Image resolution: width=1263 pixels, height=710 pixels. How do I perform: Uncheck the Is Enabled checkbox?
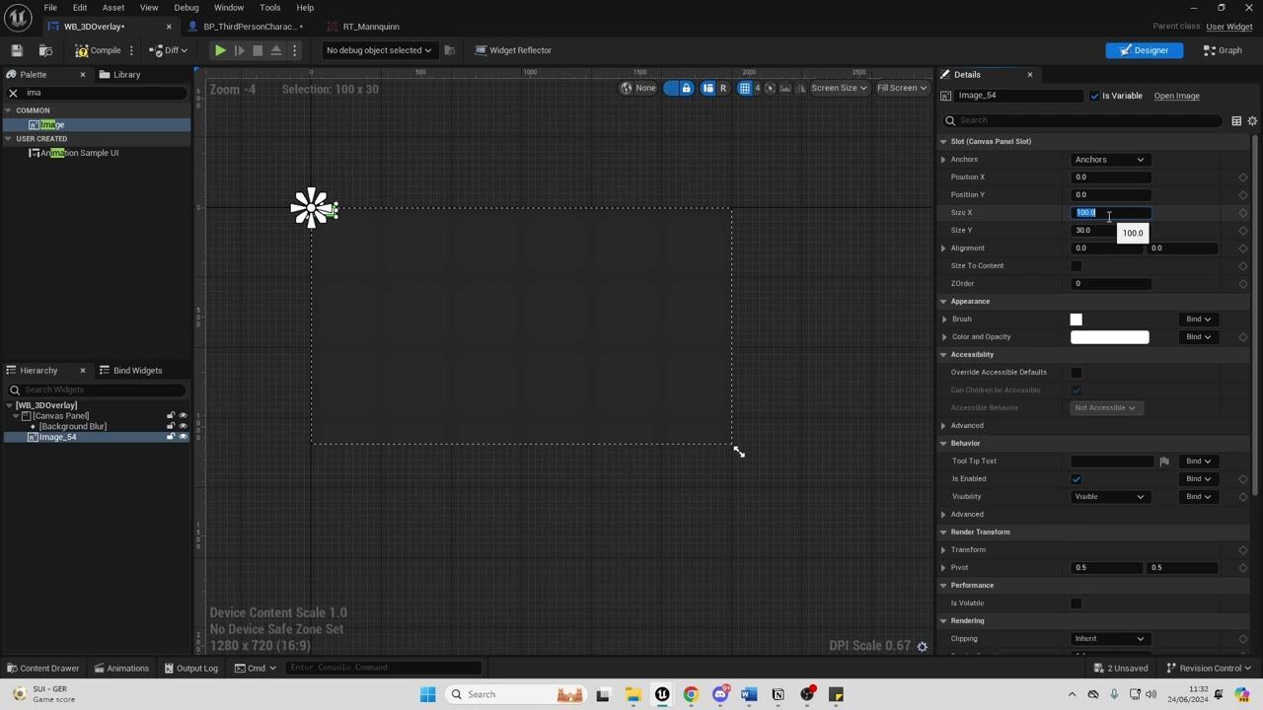point(1077,478)
